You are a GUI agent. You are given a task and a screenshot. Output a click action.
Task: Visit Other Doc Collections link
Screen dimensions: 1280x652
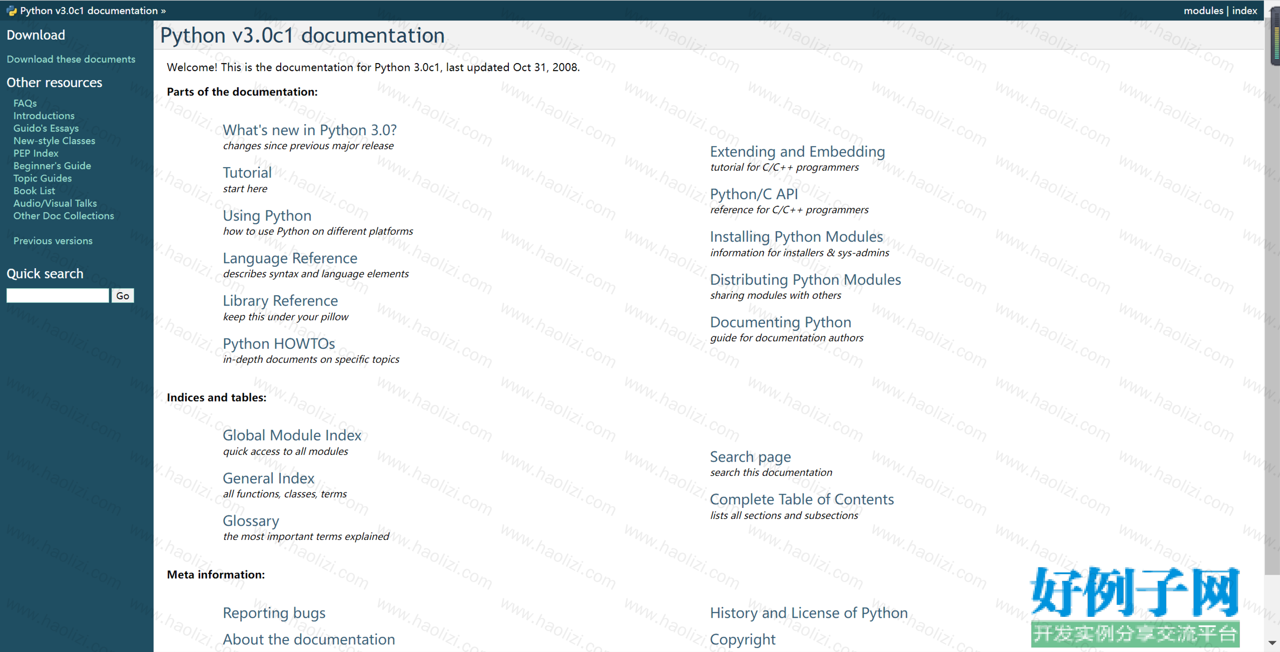coord(64,216)
